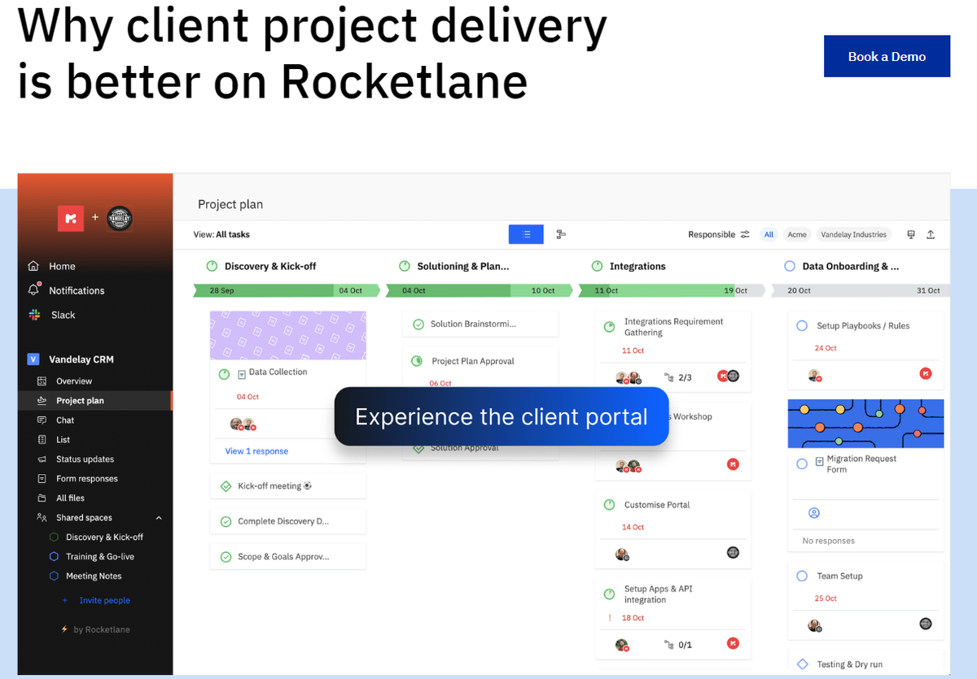
Task: Click the priority exclamation on Setup Apps task
Action: click(x=609, y=618)
